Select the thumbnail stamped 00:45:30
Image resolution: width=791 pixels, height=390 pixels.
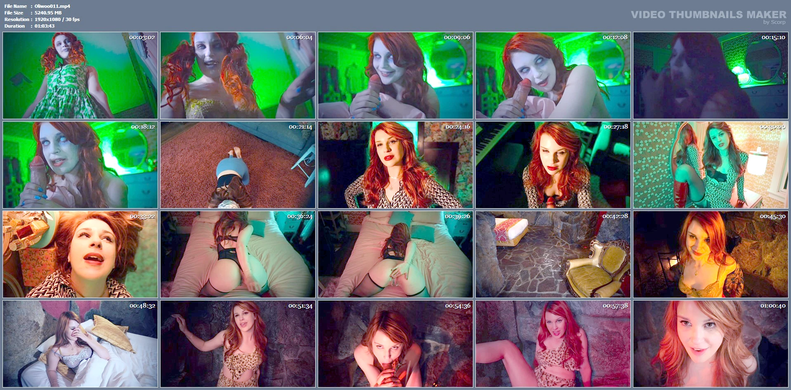[711, 254]
